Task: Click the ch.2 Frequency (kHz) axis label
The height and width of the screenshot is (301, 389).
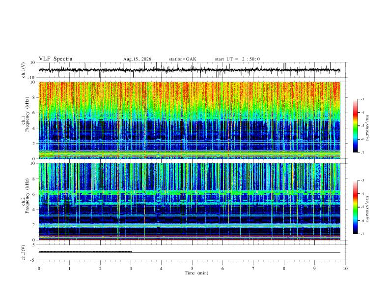Action: click(26, 195)
